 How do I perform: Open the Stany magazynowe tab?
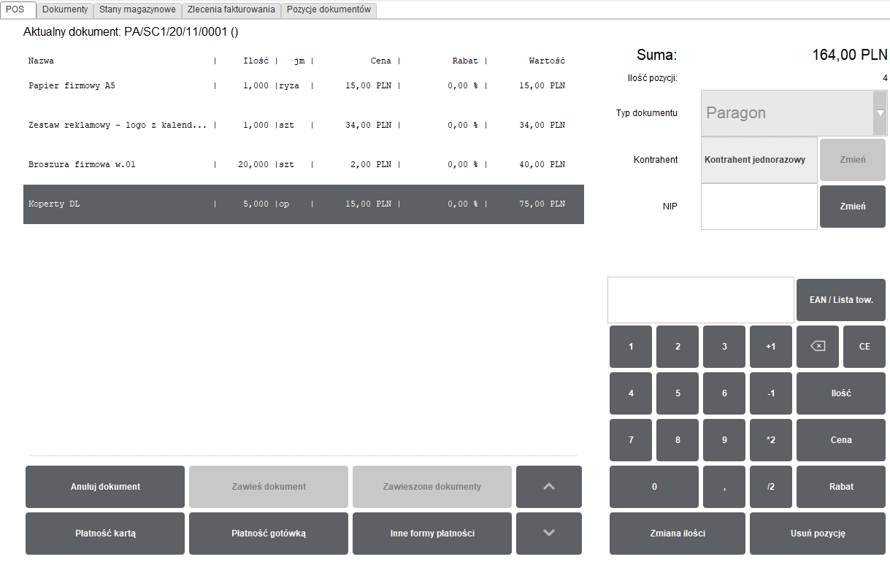137,9
